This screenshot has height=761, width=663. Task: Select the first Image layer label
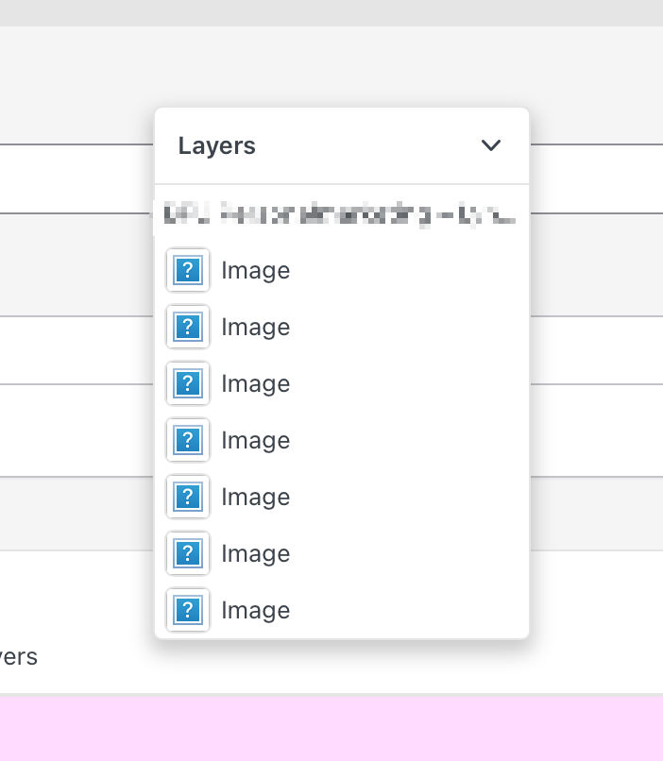click(x=255, y=271)
